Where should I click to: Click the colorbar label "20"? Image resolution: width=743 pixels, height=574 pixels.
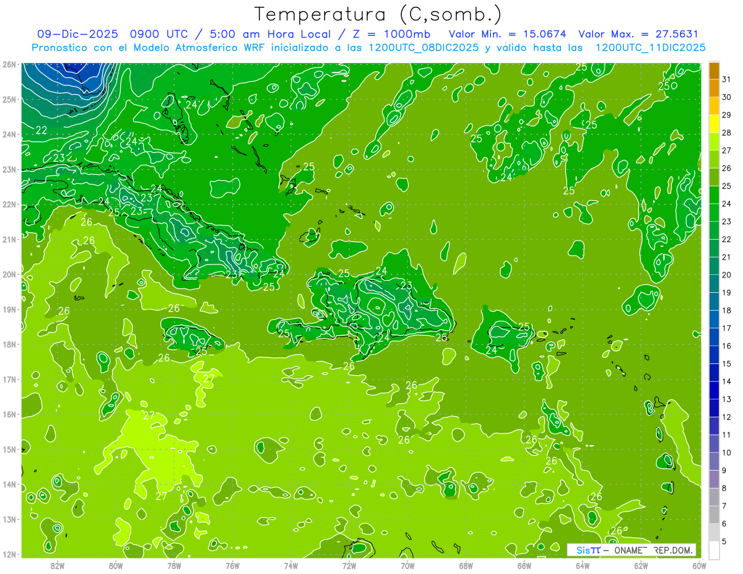pyautogui.click(x=726, y=275)
